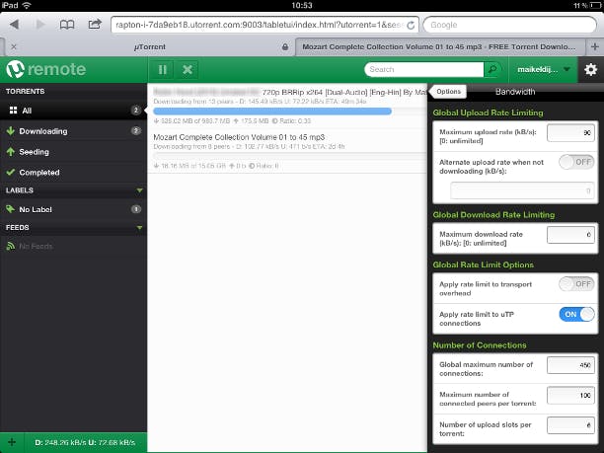Click the µTorrent Search input box

pos(423,69)
